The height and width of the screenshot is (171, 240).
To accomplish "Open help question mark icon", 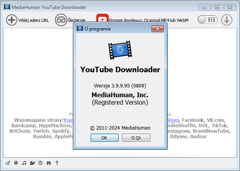I will click(57, 163).
